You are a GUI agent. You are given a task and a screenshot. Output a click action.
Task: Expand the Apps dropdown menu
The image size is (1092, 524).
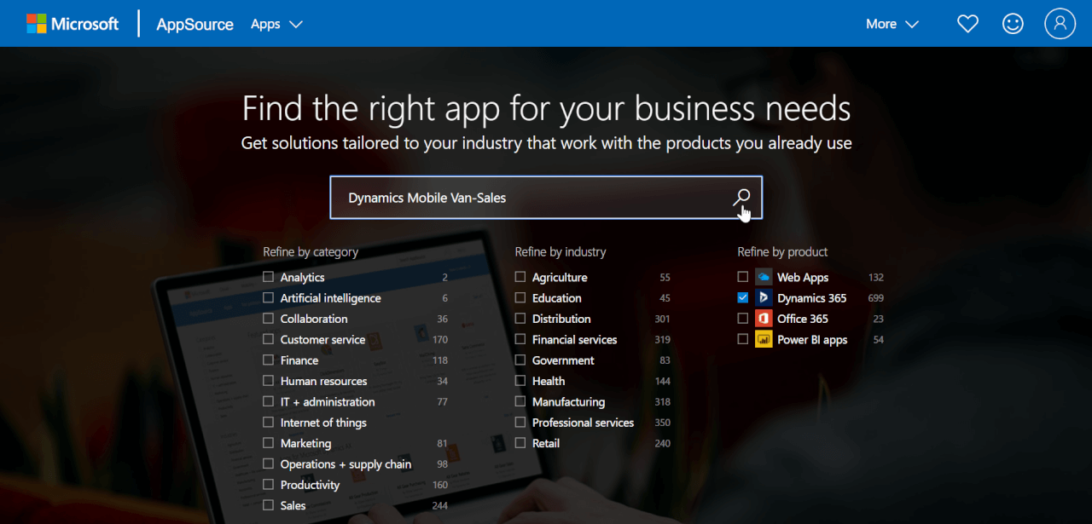276,24
